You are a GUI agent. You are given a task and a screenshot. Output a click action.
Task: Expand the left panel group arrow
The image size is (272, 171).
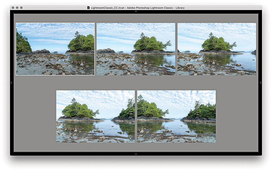pyautogui.click(x=12, y=83)
